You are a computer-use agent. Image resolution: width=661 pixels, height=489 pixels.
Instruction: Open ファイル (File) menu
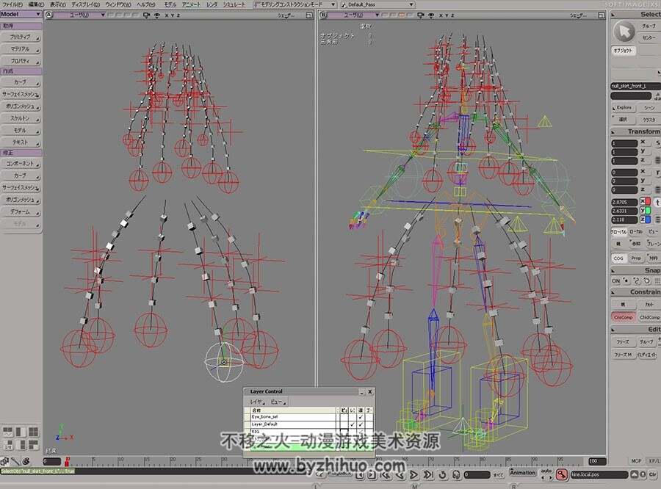click(12, 4)
